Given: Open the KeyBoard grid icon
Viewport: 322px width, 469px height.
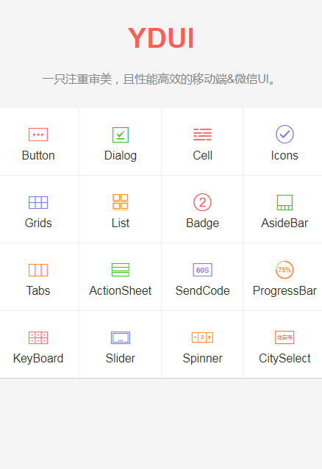Looking at the screenshot, I should (x=38, y=337).
